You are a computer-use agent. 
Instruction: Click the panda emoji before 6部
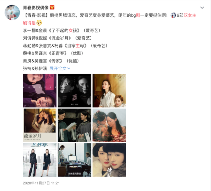(x=173, y=15)
